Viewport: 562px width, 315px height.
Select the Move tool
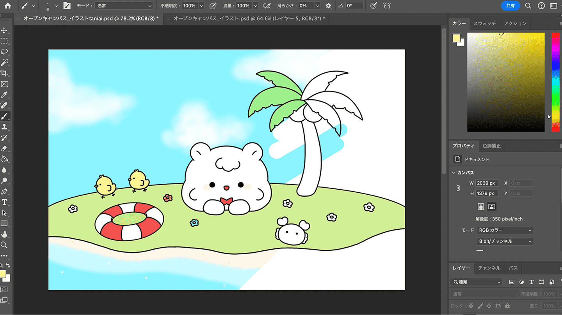4,30
